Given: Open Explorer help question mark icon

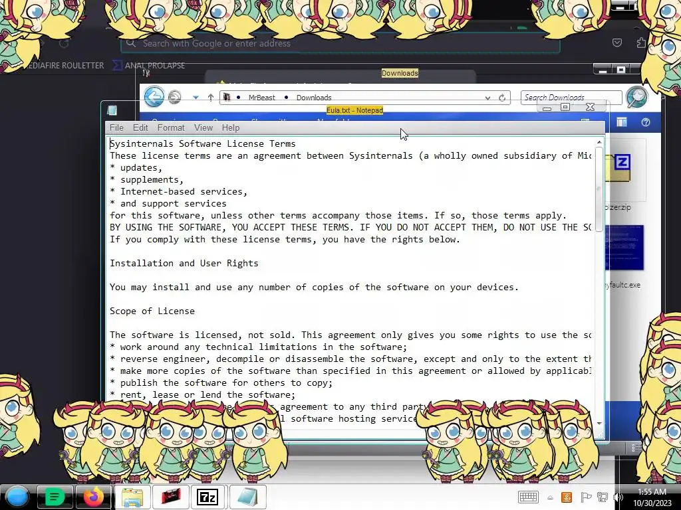Looking at the screenshot, I should pos(645,122).
